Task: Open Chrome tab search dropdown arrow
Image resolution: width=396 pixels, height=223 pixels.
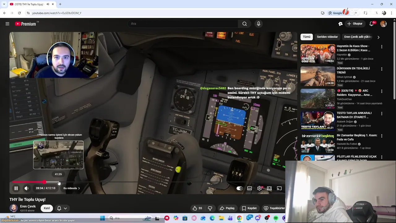Action: click(4, 4)
